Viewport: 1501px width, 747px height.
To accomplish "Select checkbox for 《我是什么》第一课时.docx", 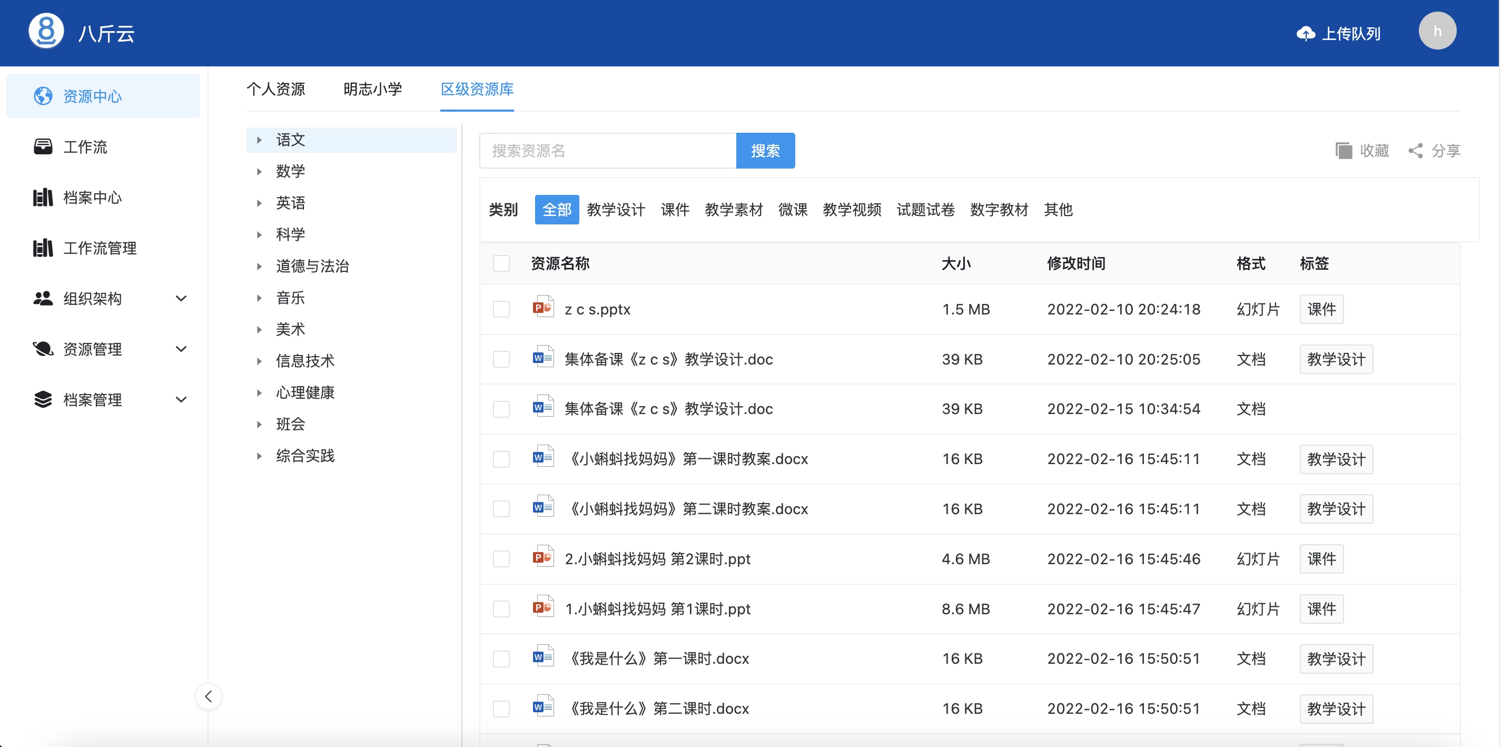I will coord(501,658).
